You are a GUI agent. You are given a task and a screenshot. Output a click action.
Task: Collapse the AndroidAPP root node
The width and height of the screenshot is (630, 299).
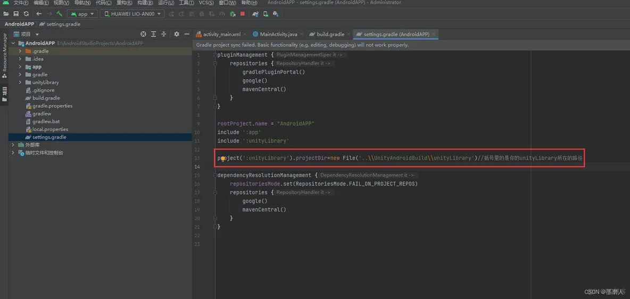pyautogui.click(x=13, y=44)
